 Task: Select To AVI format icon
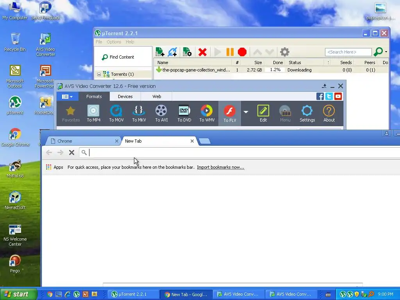pos(161,114)
